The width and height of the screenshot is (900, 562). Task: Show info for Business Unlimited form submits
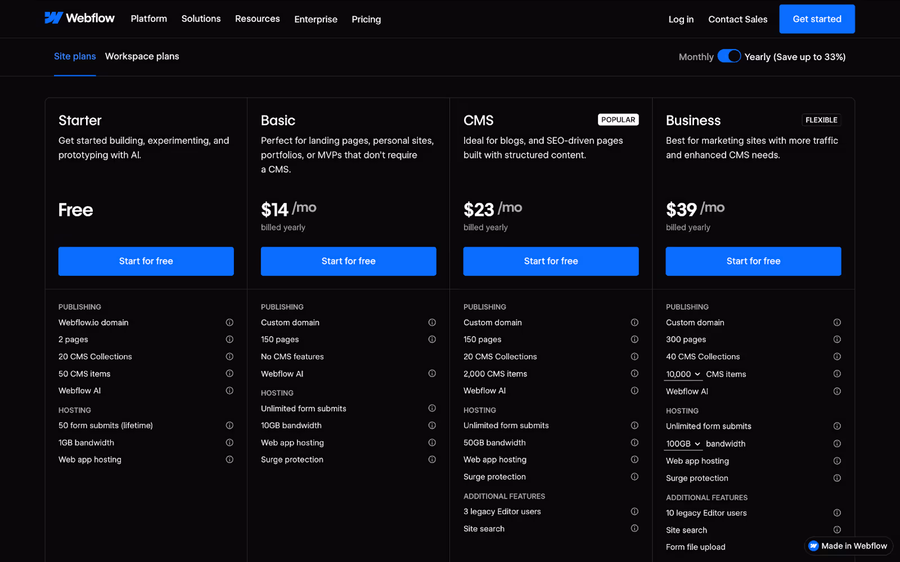pyautogui.click(x=837, y=426)
